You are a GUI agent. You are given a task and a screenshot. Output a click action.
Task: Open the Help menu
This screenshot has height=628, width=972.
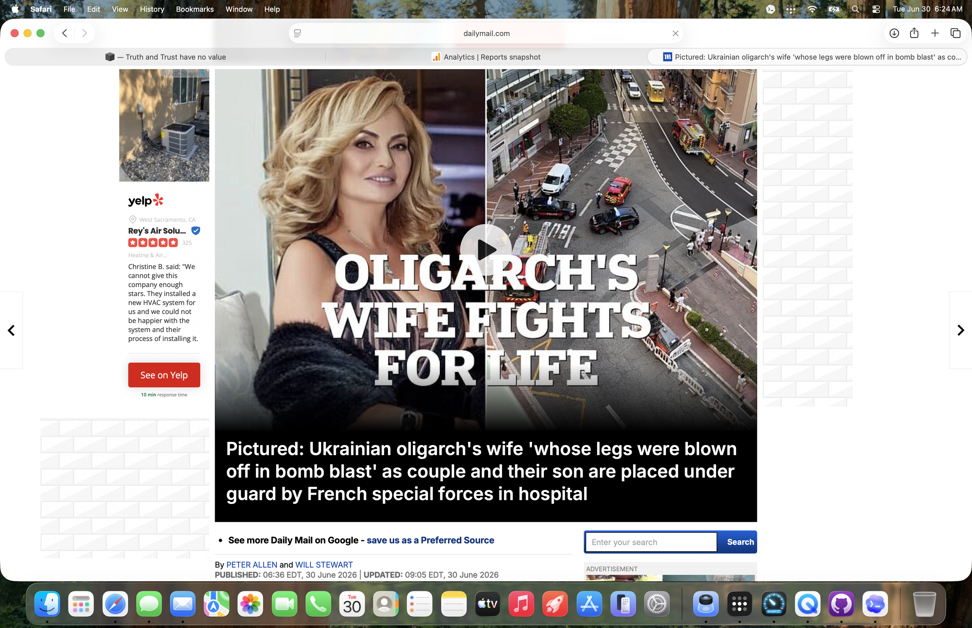pyautogui.click(x=272, y=9)
